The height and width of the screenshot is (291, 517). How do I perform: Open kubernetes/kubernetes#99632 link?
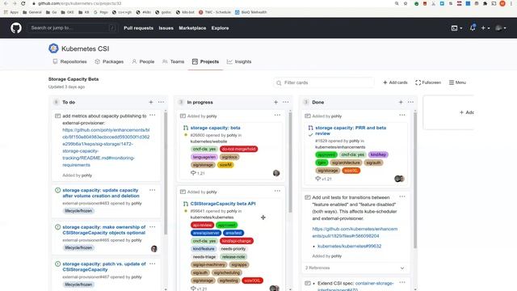350,246
